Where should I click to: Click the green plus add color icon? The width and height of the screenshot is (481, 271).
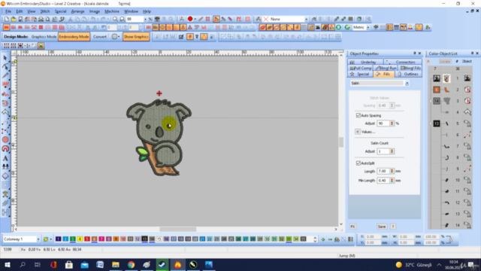coord(323,239)
